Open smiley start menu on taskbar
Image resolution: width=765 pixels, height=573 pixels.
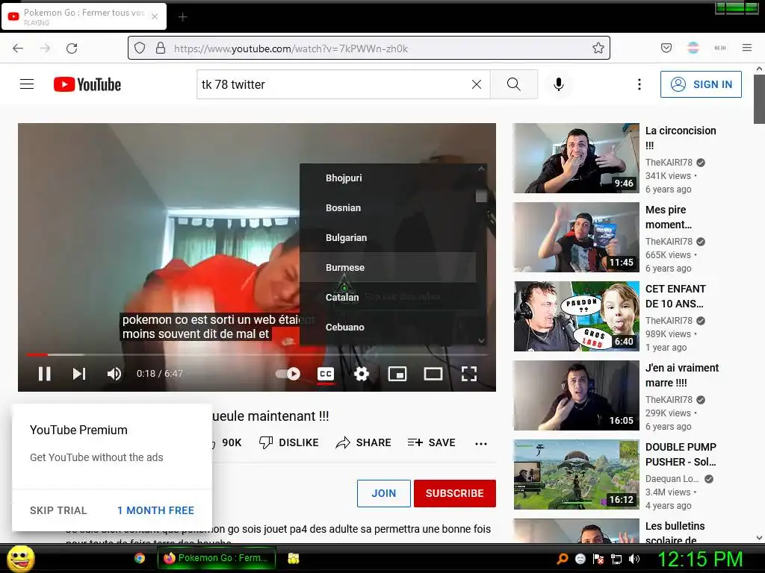tap(20, 558)
